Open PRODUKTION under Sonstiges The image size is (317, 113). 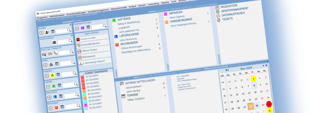[x=229, y=6]
